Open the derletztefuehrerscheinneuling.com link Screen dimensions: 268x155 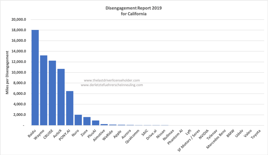click(x=112, y=85)
